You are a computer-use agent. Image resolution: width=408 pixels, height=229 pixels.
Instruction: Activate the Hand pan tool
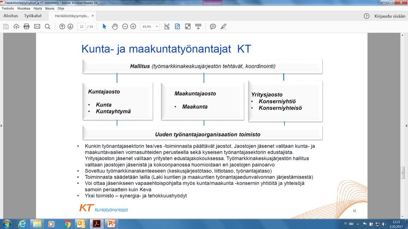[x=115, y=27]
